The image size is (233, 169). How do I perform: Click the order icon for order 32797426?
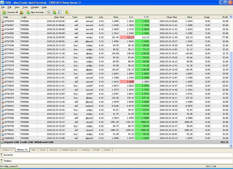(2, 114)
